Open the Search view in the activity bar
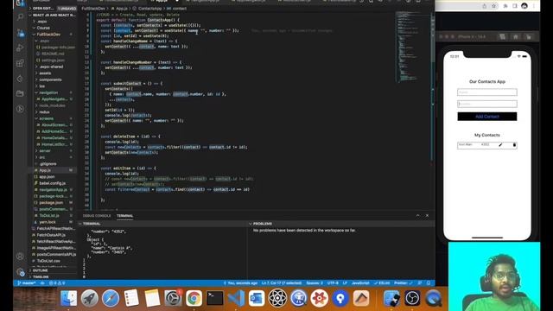Image resolution: width=553 pixels, height=311 pixels. click(x=21, y=16)
